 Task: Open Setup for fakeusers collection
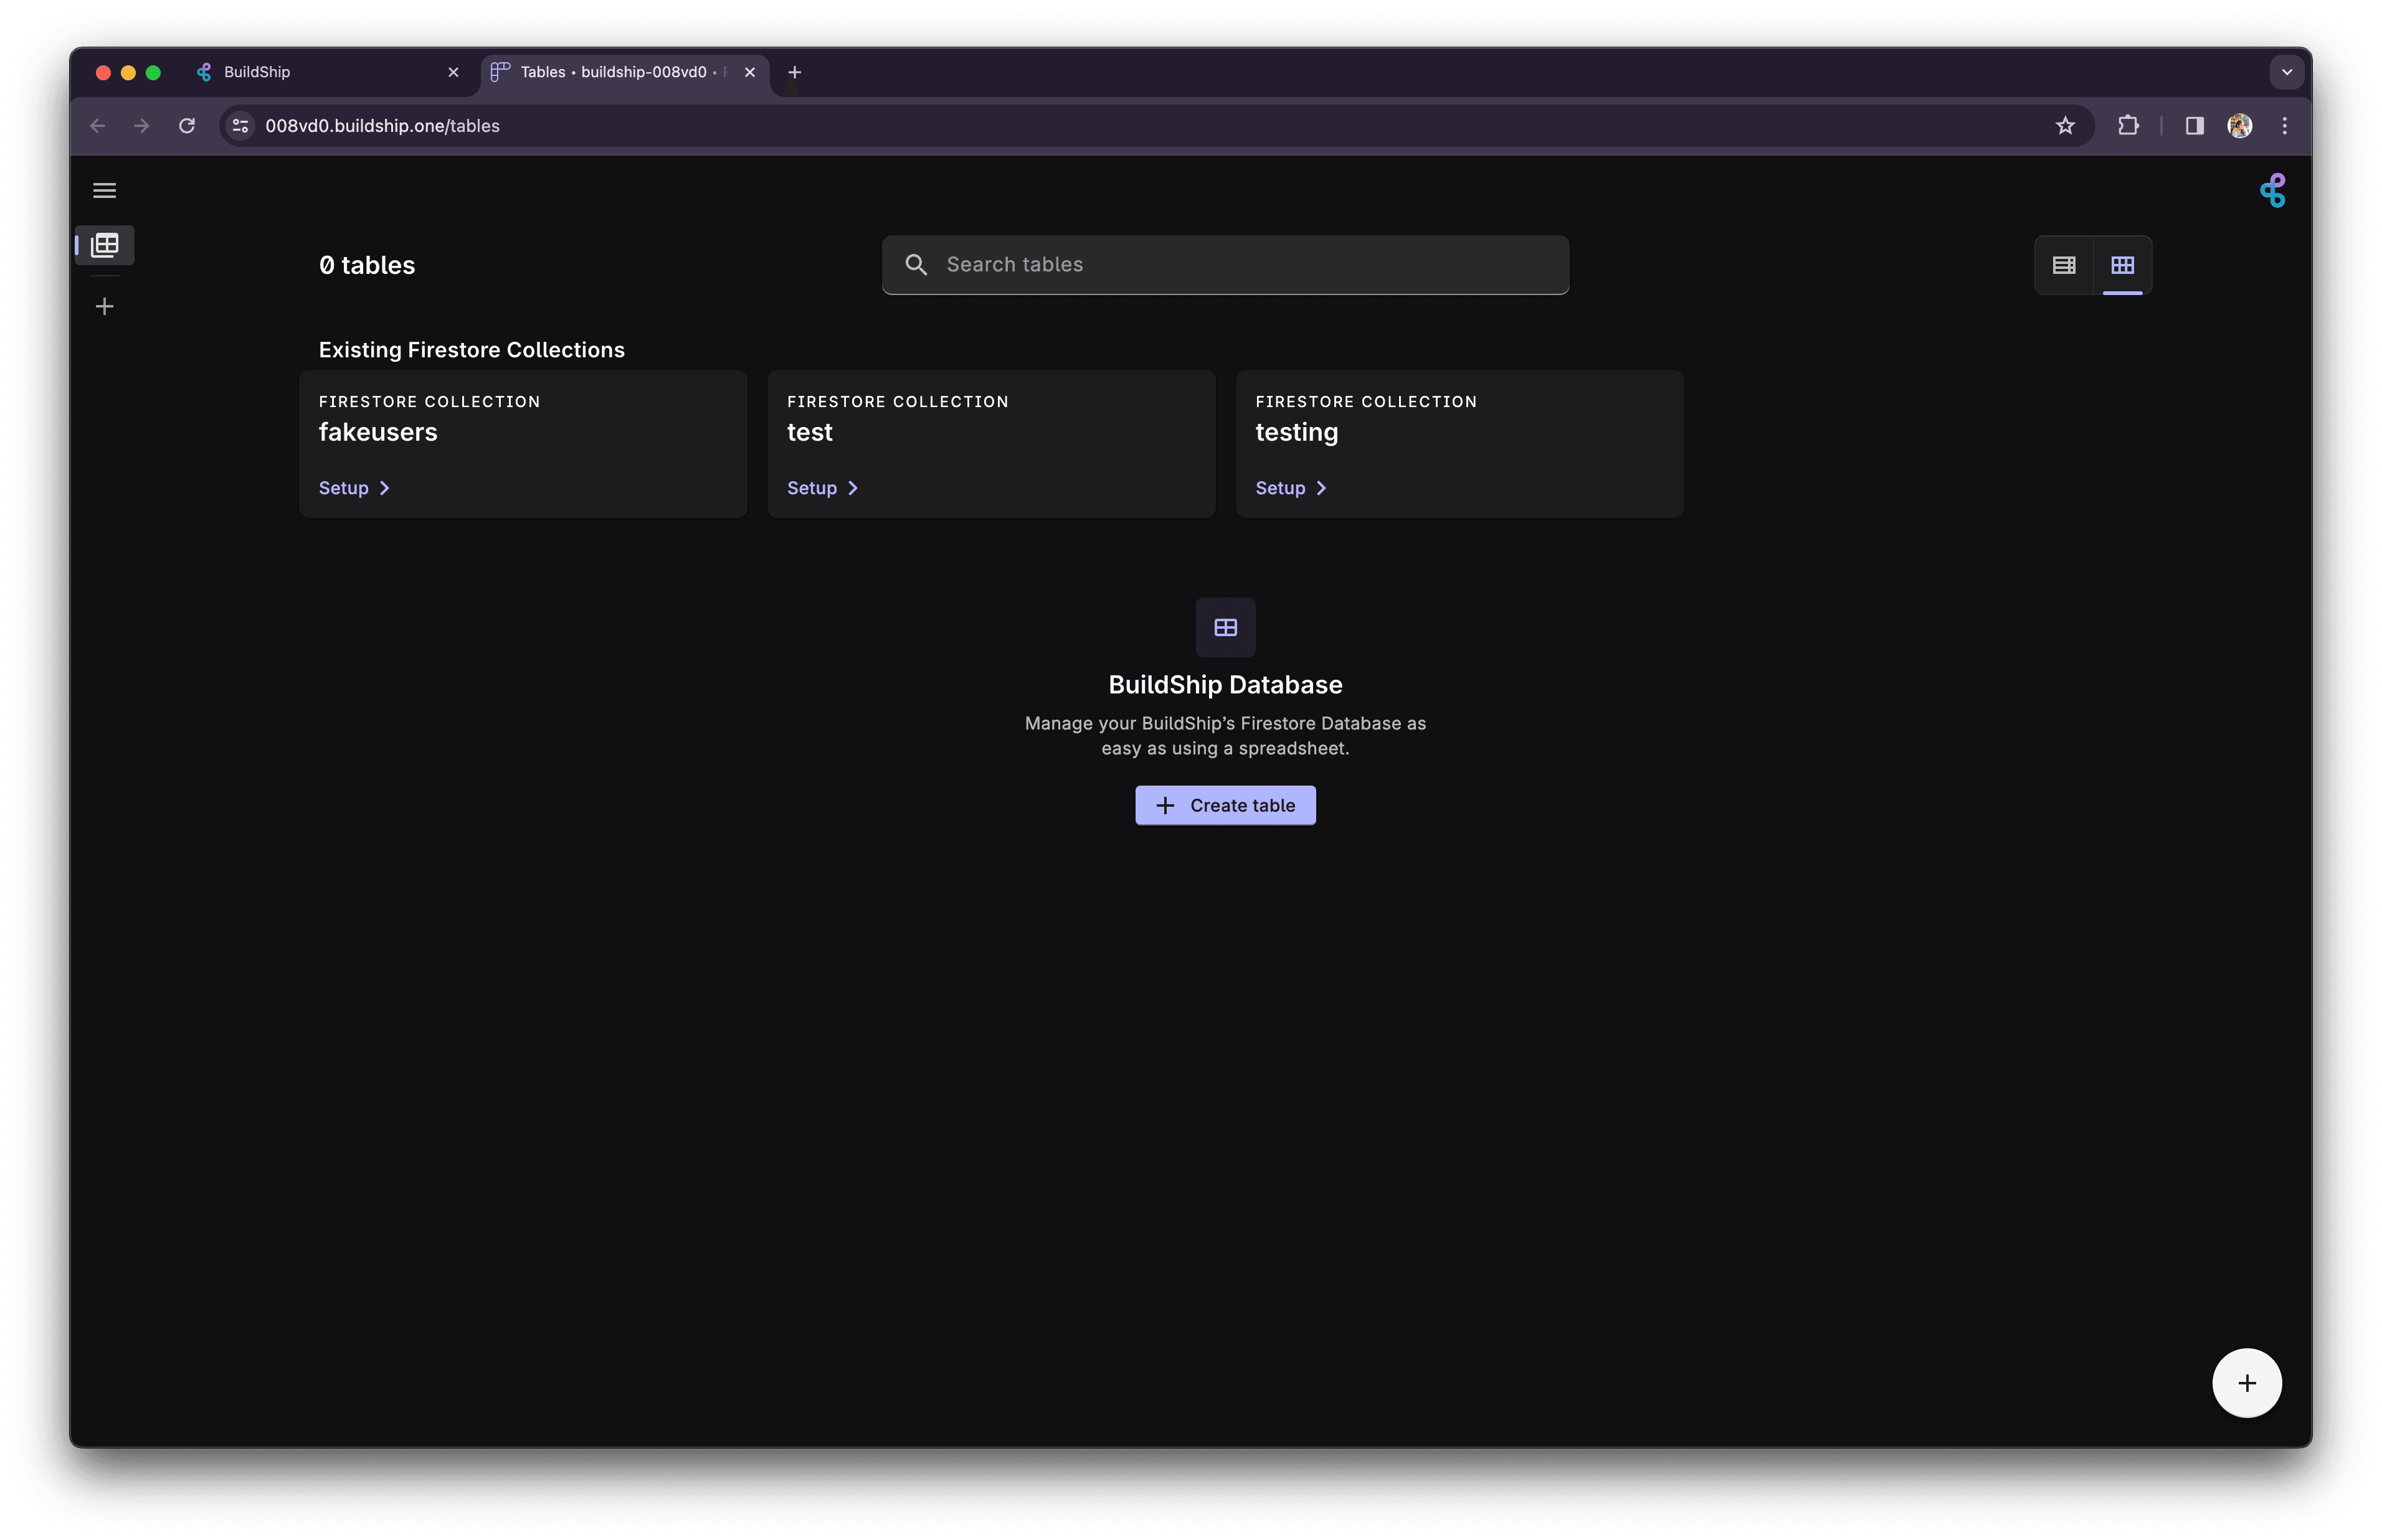pos(354,488)
